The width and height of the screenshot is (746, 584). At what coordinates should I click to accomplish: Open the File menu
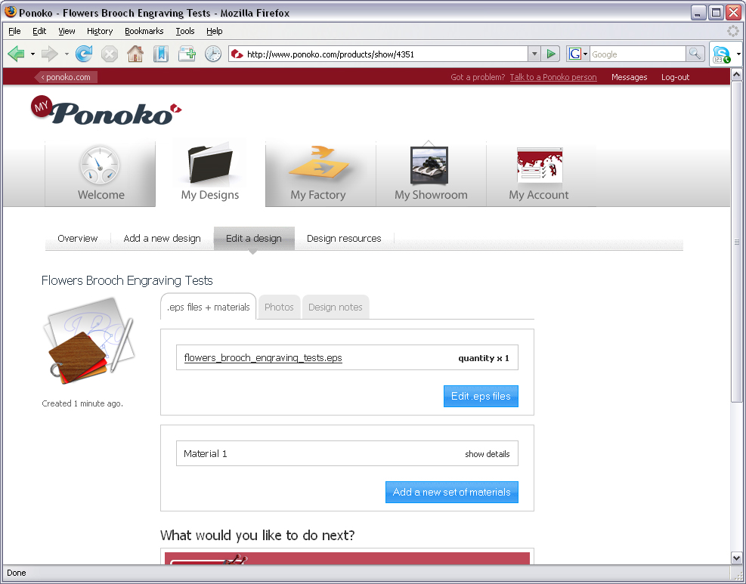click(15, 31)
